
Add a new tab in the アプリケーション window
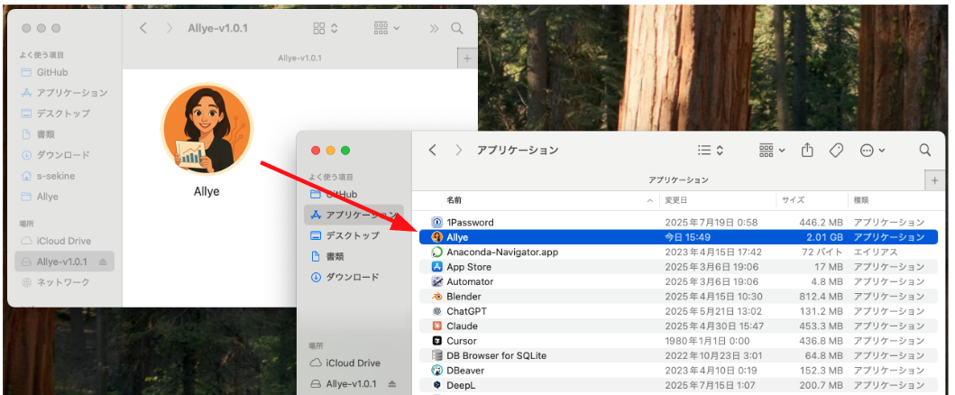pos(935,180)
